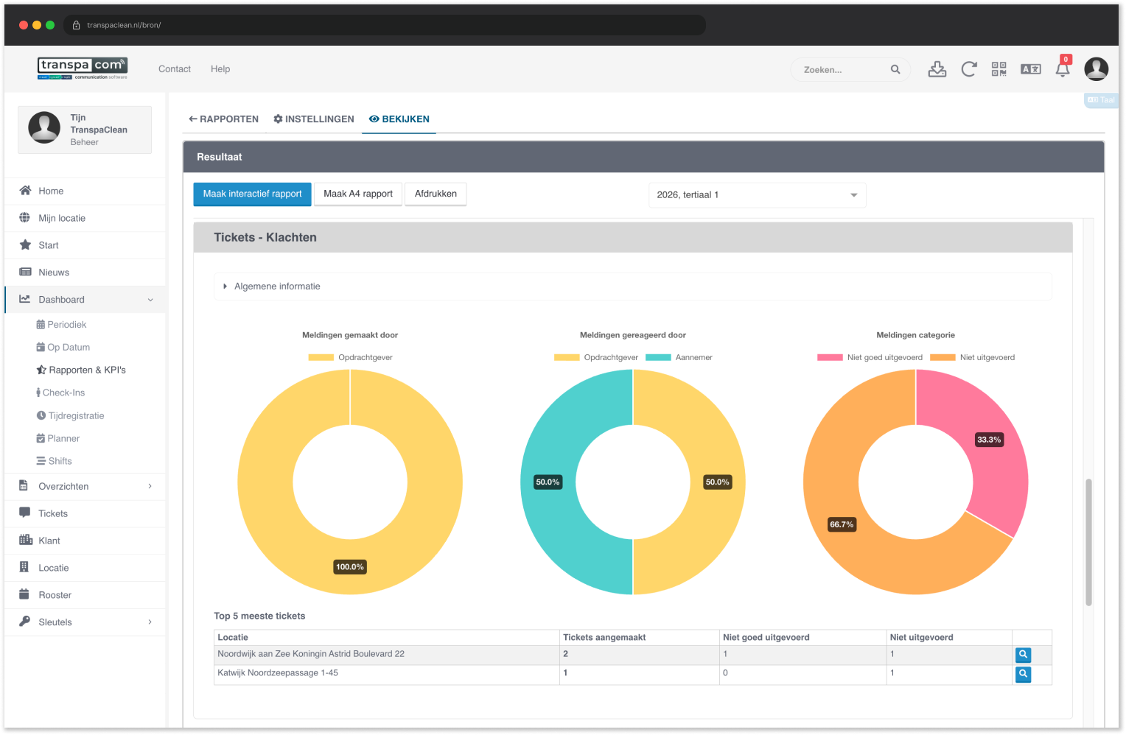Toggle Opdrachtgever legend in Meldingen gemaakt door
The width and height of the screenshot is (1126, 735).
pos(350,357)
